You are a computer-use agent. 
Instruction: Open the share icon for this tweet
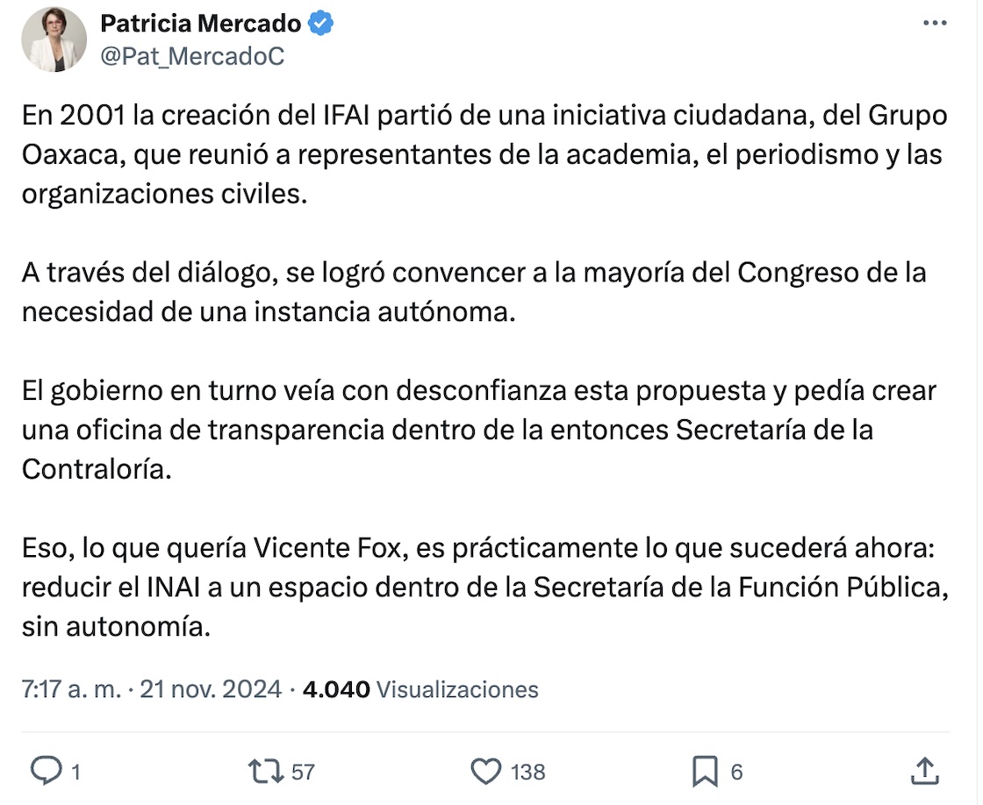point(923,771)
